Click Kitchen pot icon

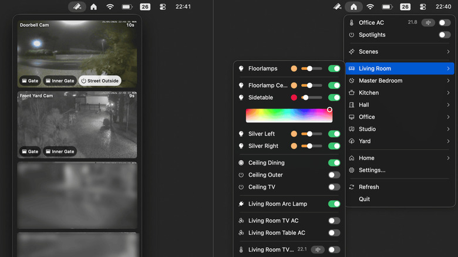[352, 93]
